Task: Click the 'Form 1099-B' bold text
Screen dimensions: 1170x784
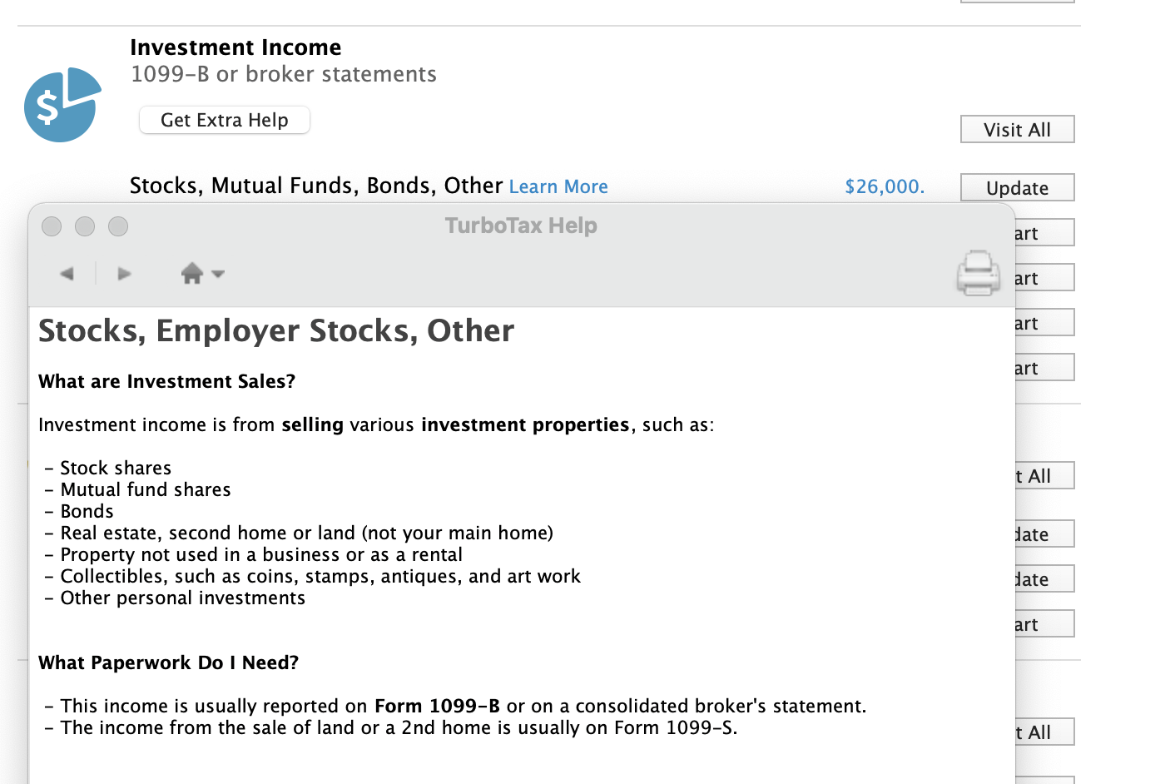Action: [437, 707]
